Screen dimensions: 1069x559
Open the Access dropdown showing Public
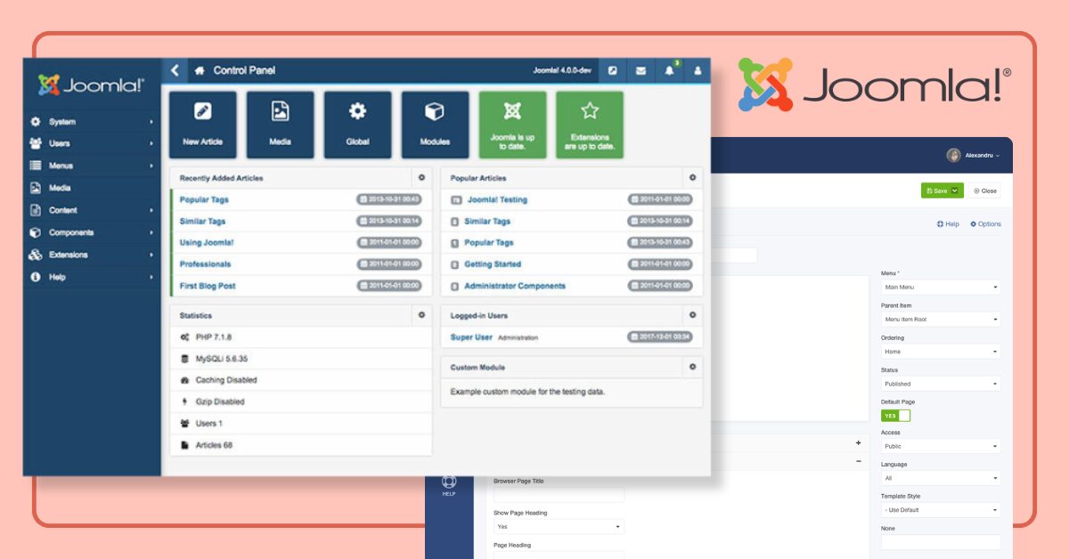(x=941, y=446)
